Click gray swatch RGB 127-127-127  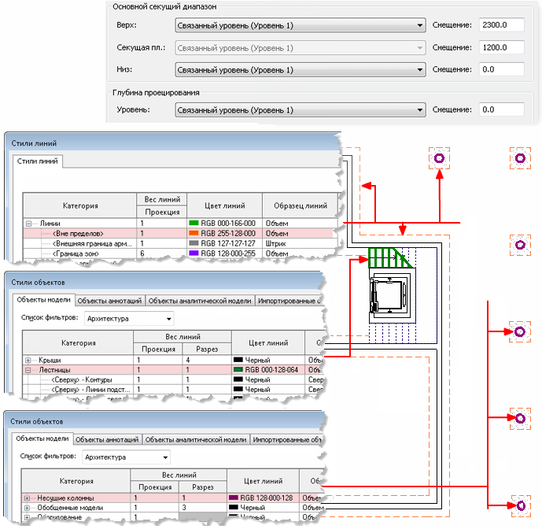(x=194, y=243)
